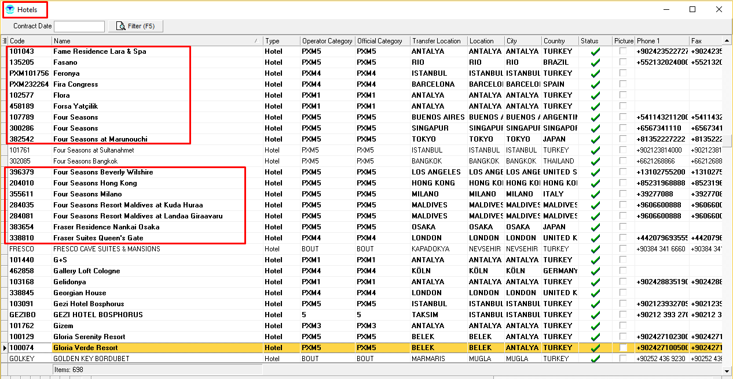This screenshot has height=379, width=733.
Task: Select the Four Seasons at Sultanahmet row
Action: coord(93,150)
